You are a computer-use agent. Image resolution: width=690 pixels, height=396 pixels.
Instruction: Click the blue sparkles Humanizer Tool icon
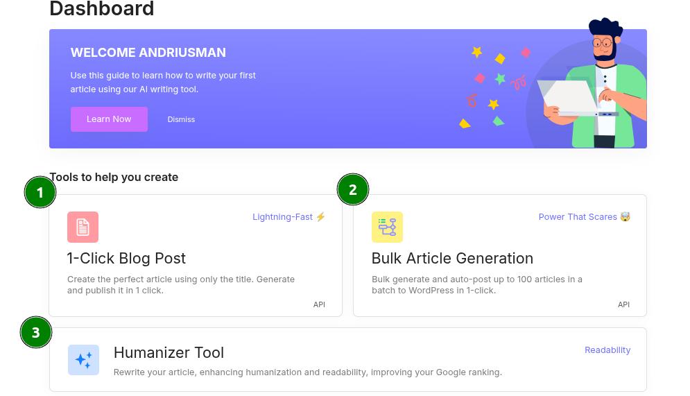84,360
